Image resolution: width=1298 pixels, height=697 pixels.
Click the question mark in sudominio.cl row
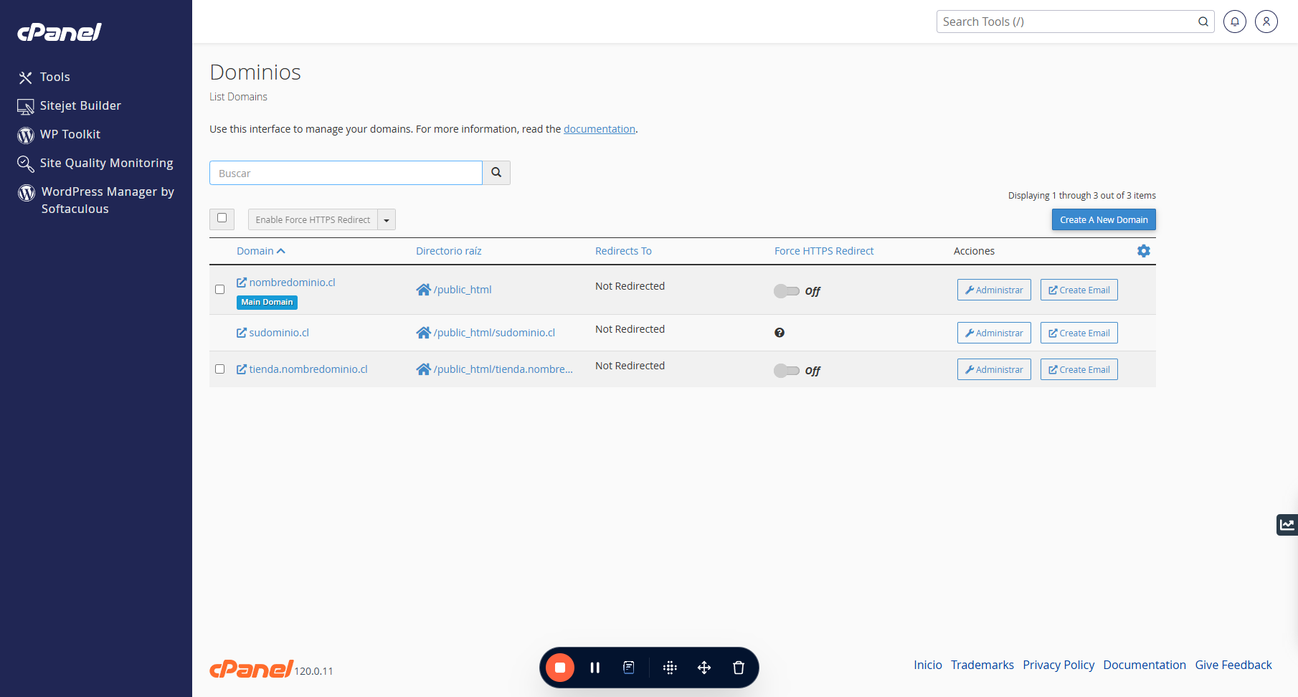780,333
